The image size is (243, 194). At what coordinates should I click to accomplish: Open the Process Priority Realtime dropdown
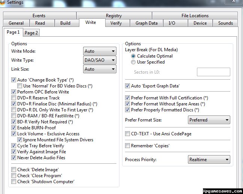[x=209, y=160]
